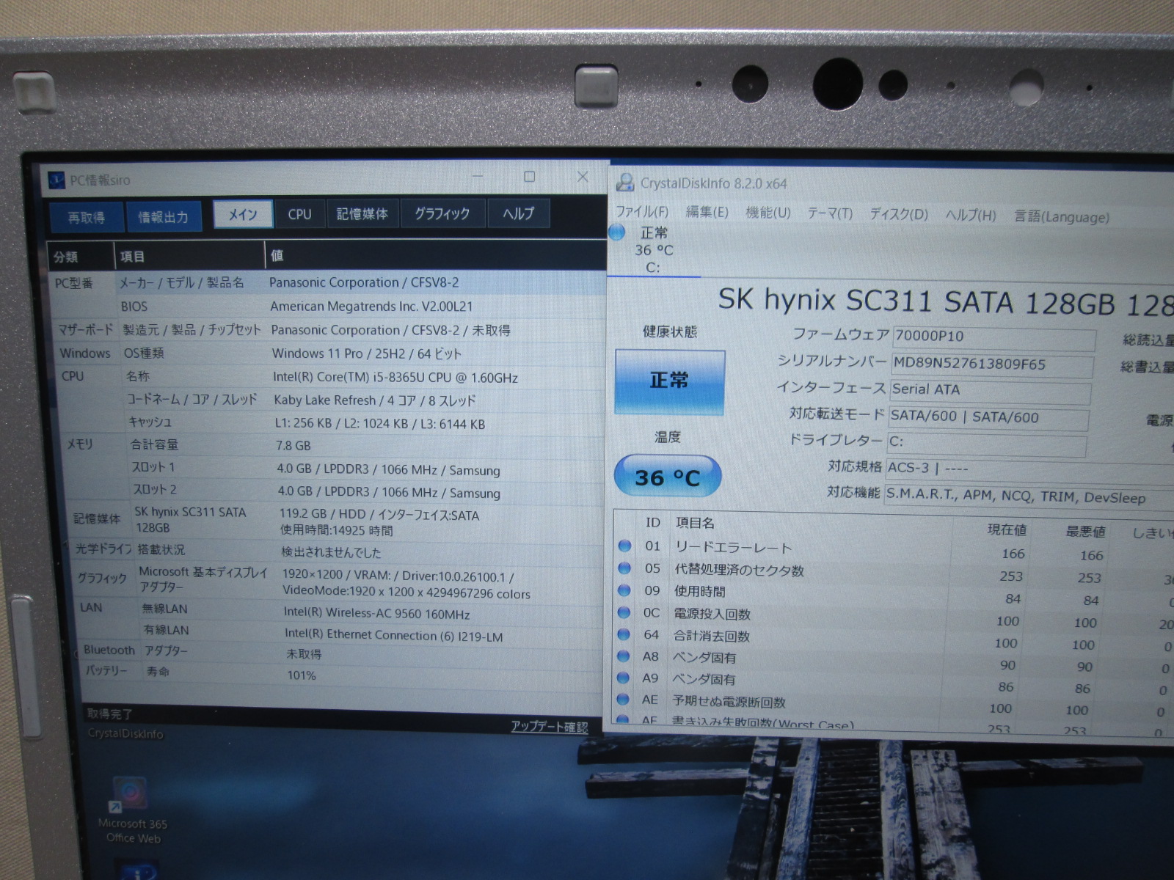Image resolution: width=1174 pixels, height=880 pixels.
Task: Select the メモリ 合計容量 7.8 GB row
Action: [334, 445]
